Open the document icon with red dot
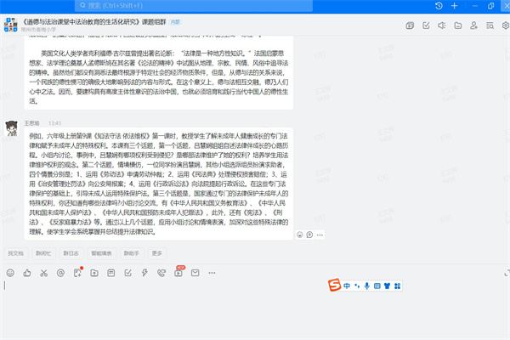510x340 pixels. (x=77, y=272)
